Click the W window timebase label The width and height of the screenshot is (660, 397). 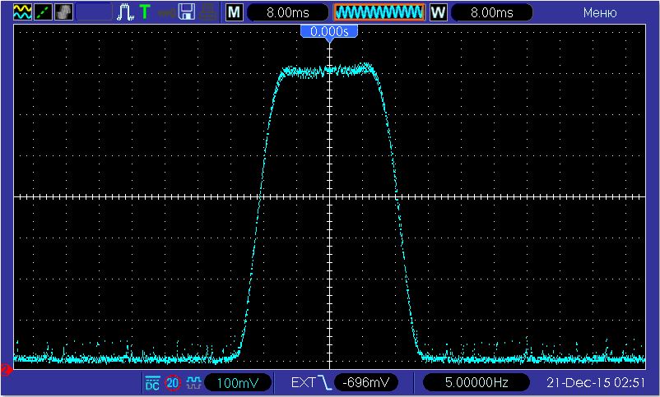pyautogui.click(x=438, y=12)
